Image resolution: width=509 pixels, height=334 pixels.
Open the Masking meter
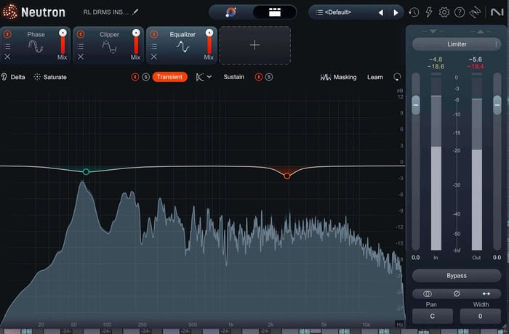point(338,77)
